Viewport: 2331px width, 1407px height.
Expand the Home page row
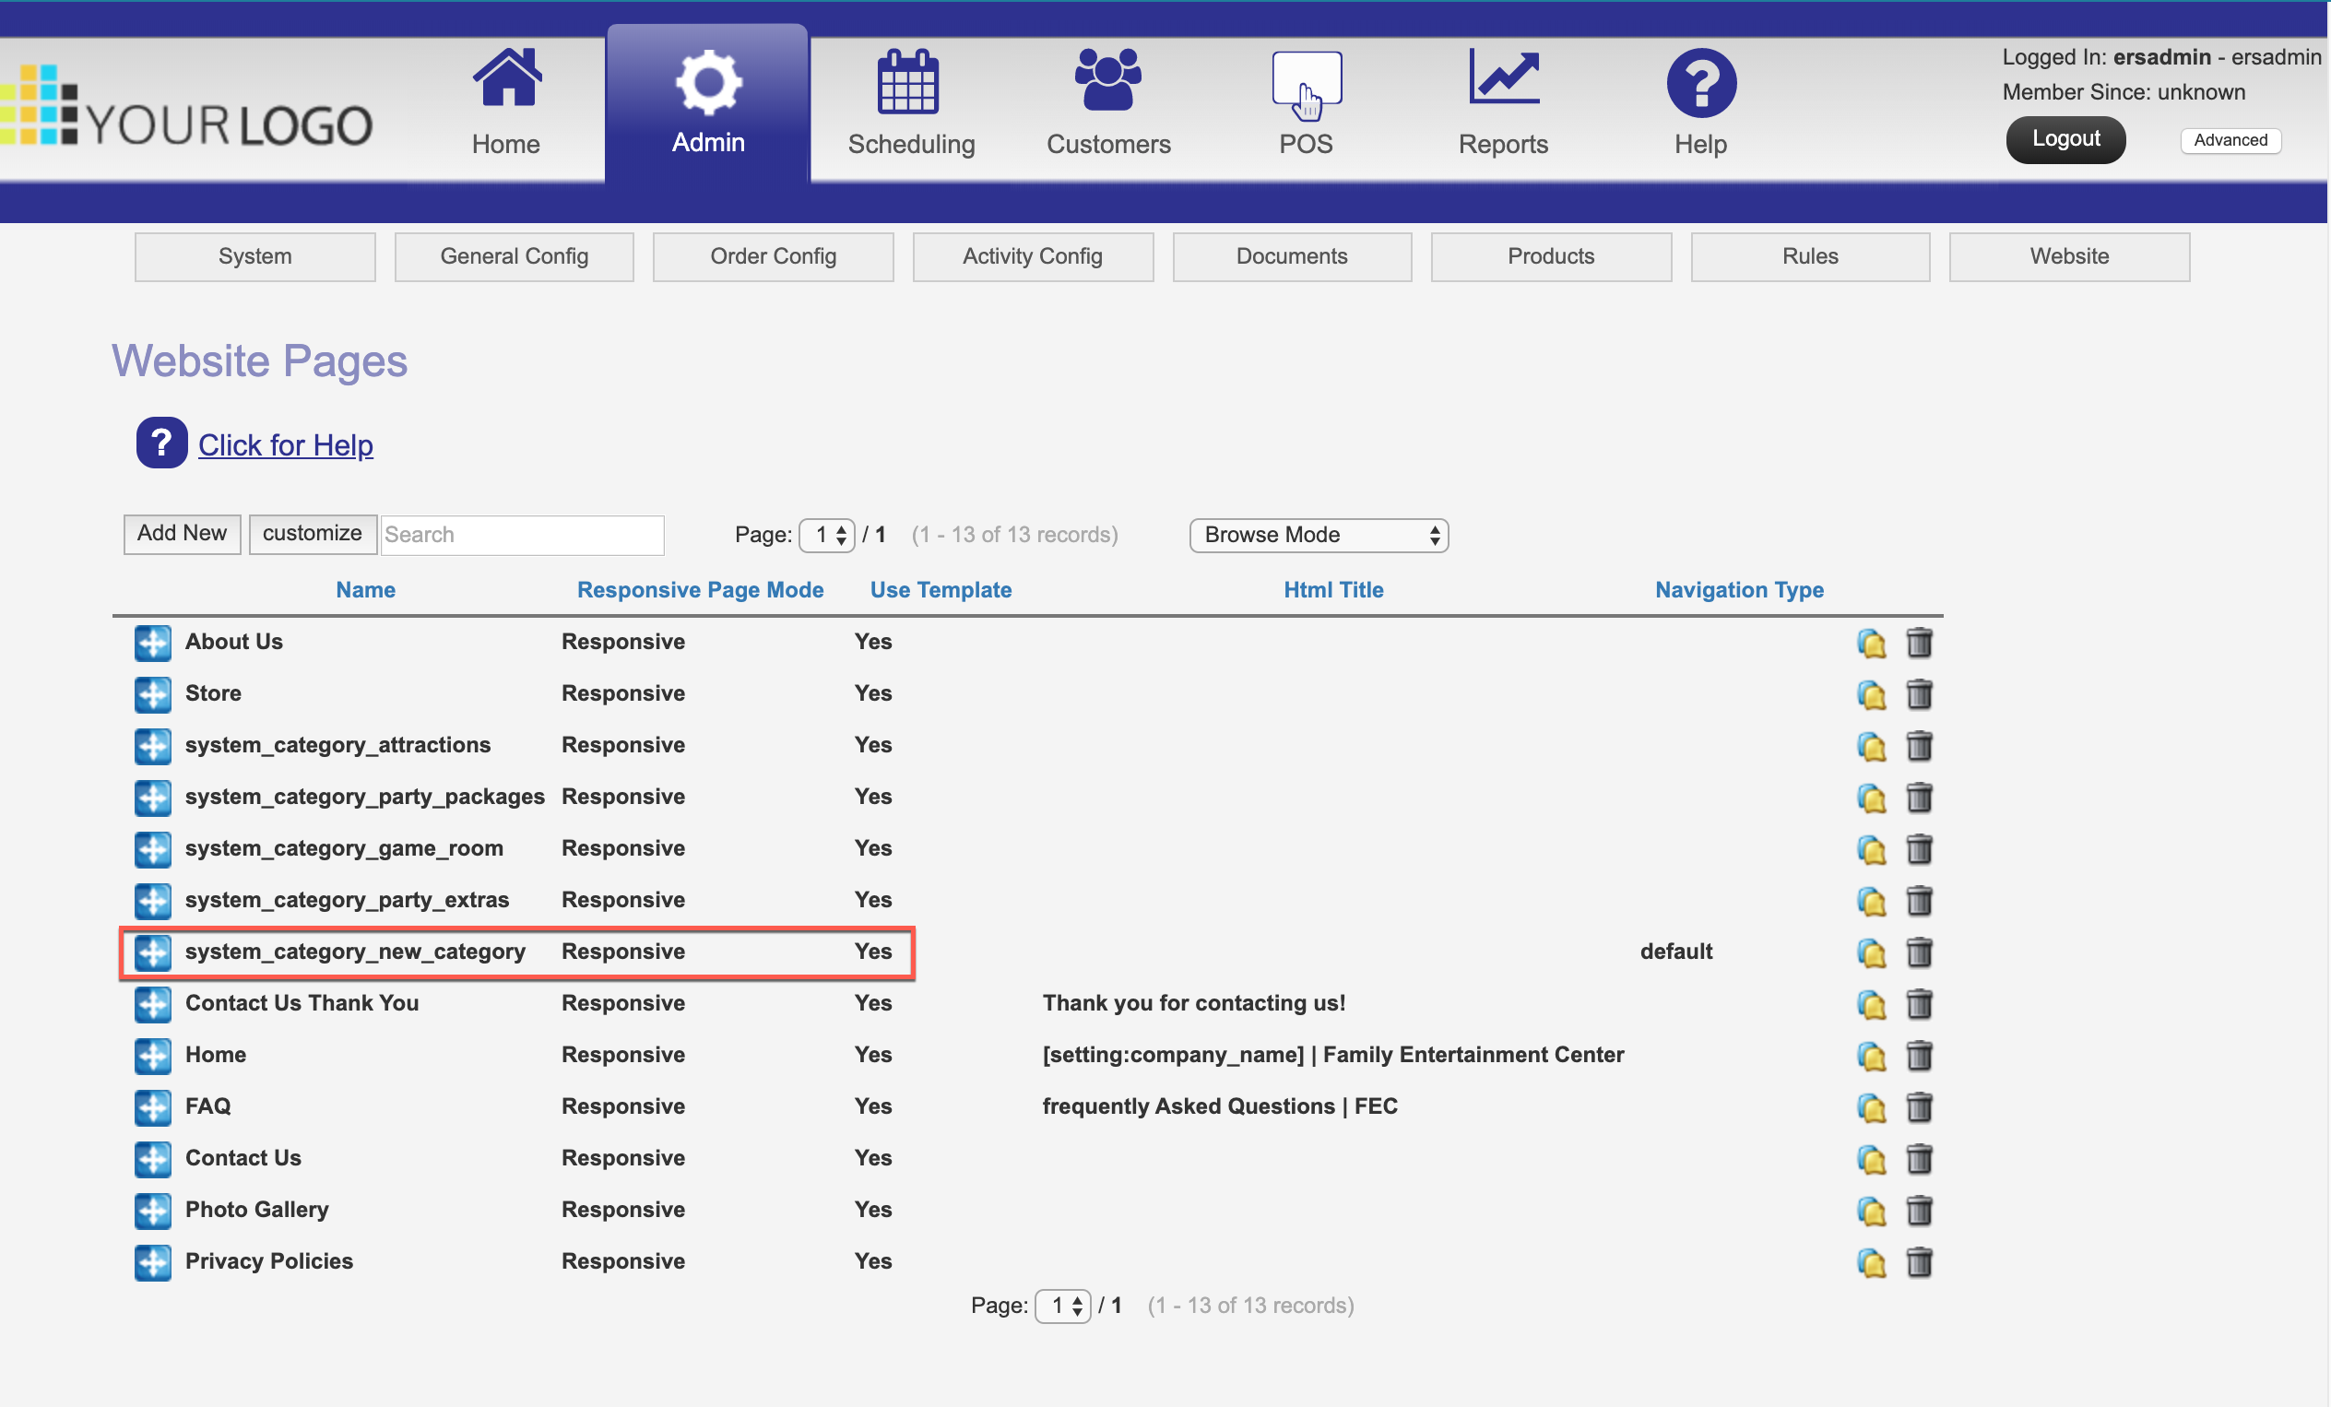click(x=152, y=1055)
